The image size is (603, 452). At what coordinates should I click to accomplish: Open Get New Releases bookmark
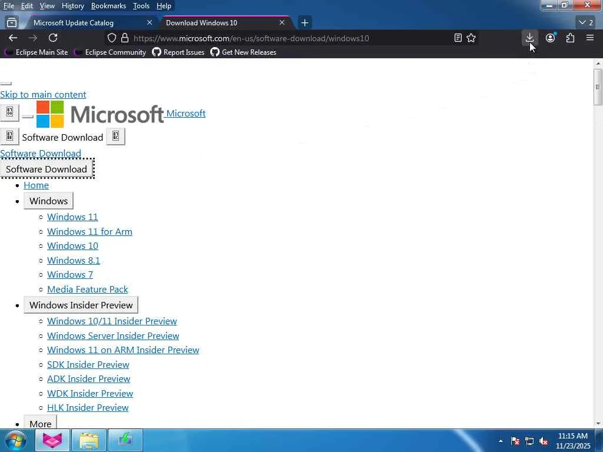pyautogui.click(x=243, y=52)
